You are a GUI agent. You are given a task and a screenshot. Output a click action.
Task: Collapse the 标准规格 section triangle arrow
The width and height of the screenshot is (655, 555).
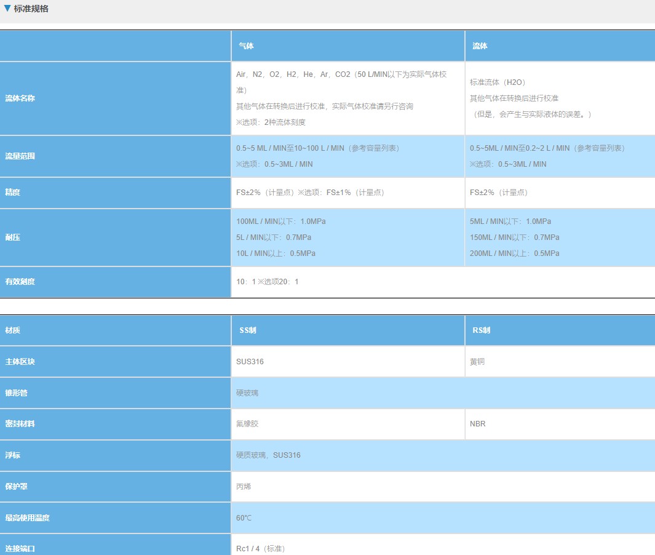click(x=7, y=9)
